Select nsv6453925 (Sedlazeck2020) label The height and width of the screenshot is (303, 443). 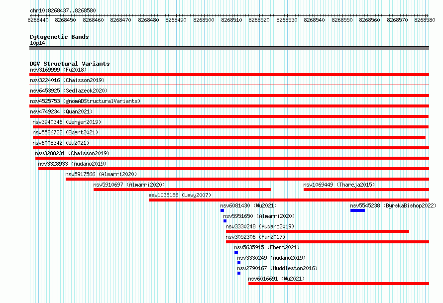69,91
